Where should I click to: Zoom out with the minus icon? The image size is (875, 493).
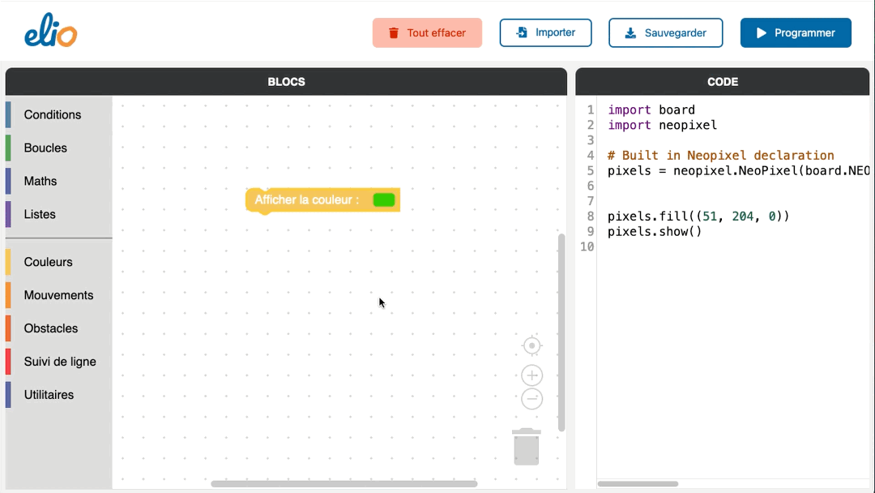click(531, 399)
